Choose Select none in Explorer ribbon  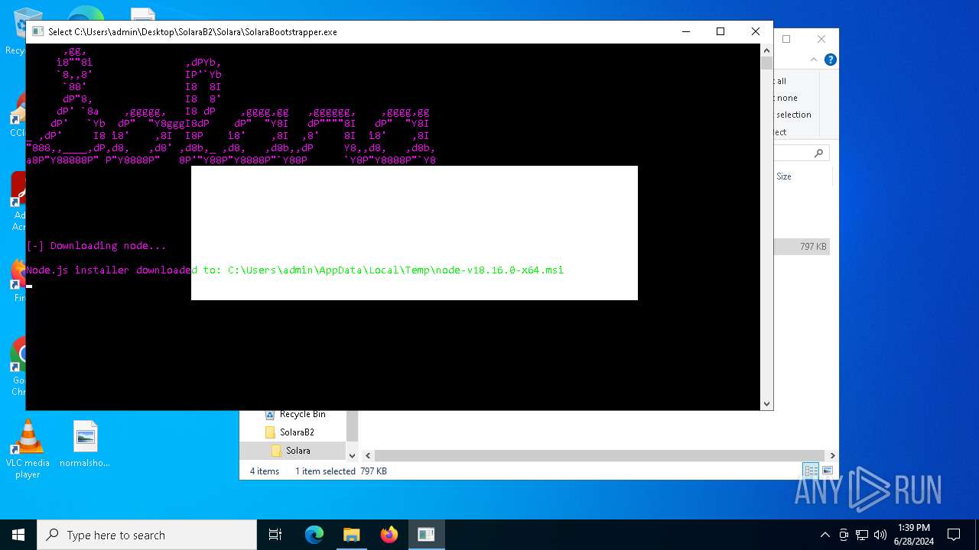(786, 98)
